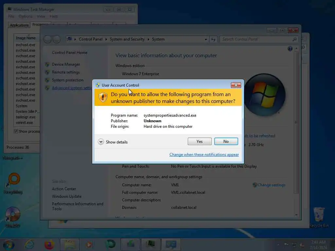Screen dimensions: 335x251
Task: Click the System protection shield icon
Action: (x=47, y=80)
